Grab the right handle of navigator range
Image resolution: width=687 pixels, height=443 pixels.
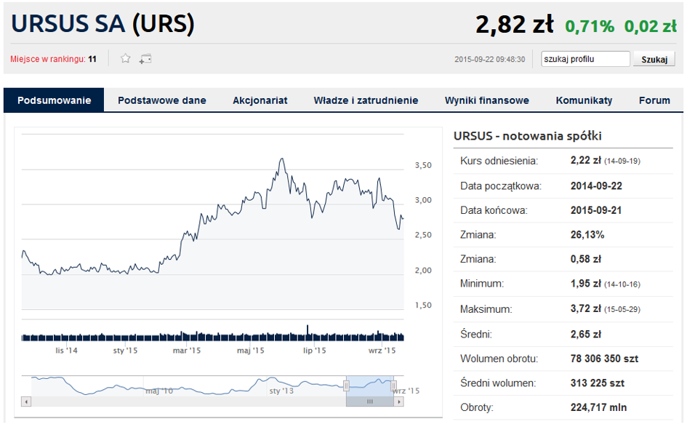point(393,386)
